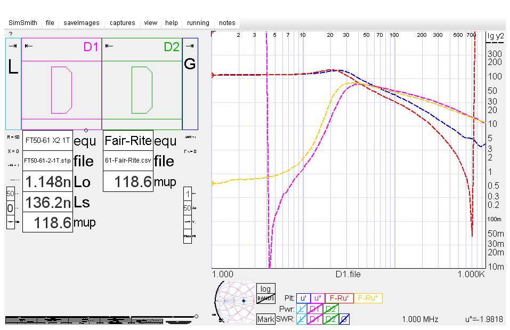Click the G block's 1 value field
The height and width of the screenshot is (330, 510).
pyautogui.click(x=188, y=194)
